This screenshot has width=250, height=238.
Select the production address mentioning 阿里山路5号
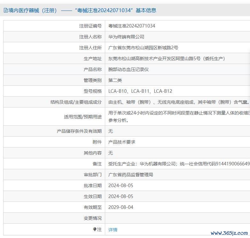(x=167, y=59)
